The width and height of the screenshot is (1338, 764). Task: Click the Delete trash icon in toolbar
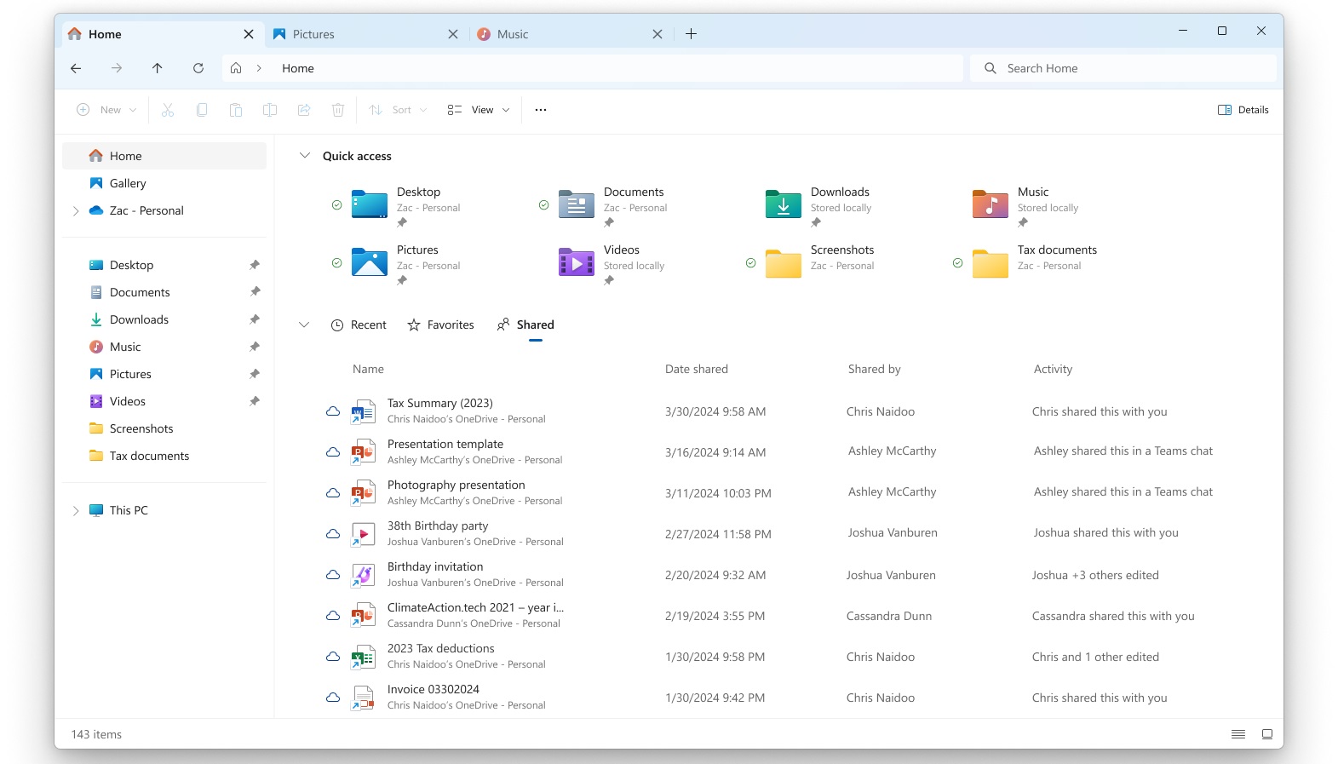pos(338,110)
